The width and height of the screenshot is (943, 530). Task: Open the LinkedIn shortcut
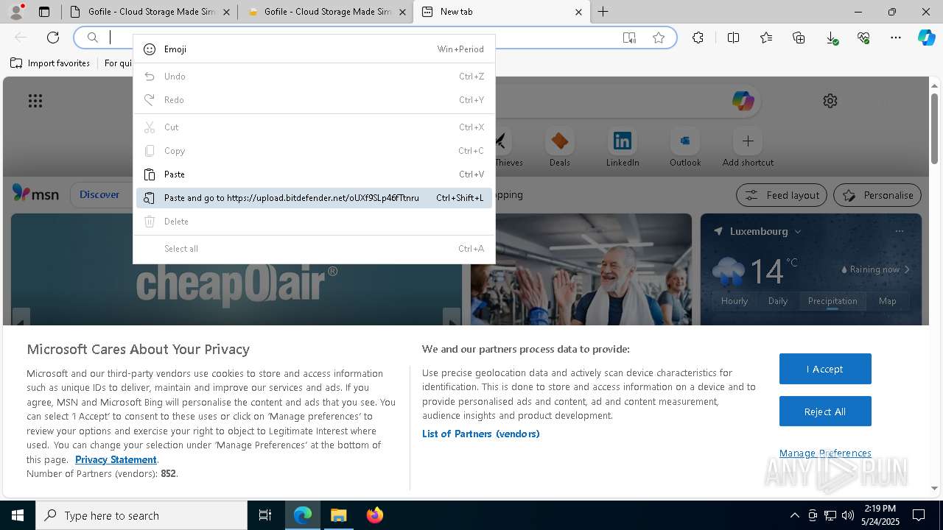point(623,146)
